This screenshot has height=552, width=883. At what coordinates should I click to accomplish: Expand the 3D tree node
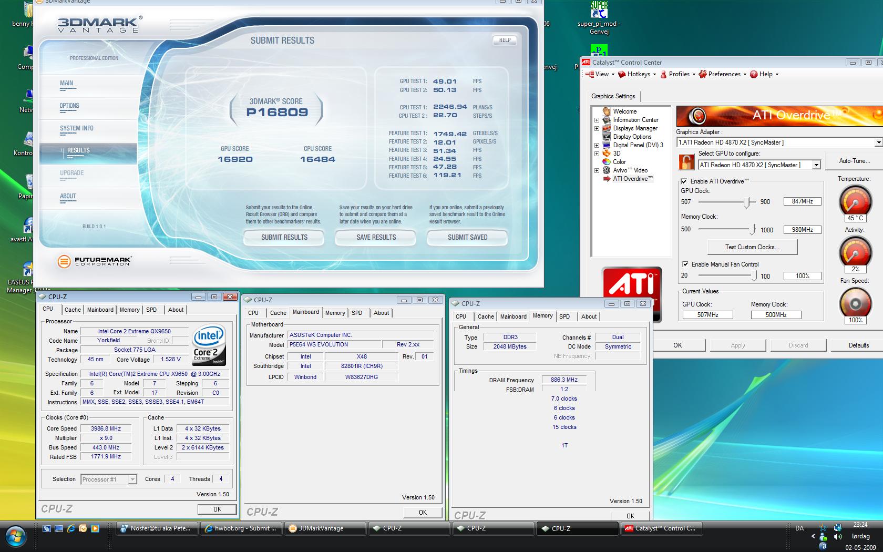[x=597, y=154]
